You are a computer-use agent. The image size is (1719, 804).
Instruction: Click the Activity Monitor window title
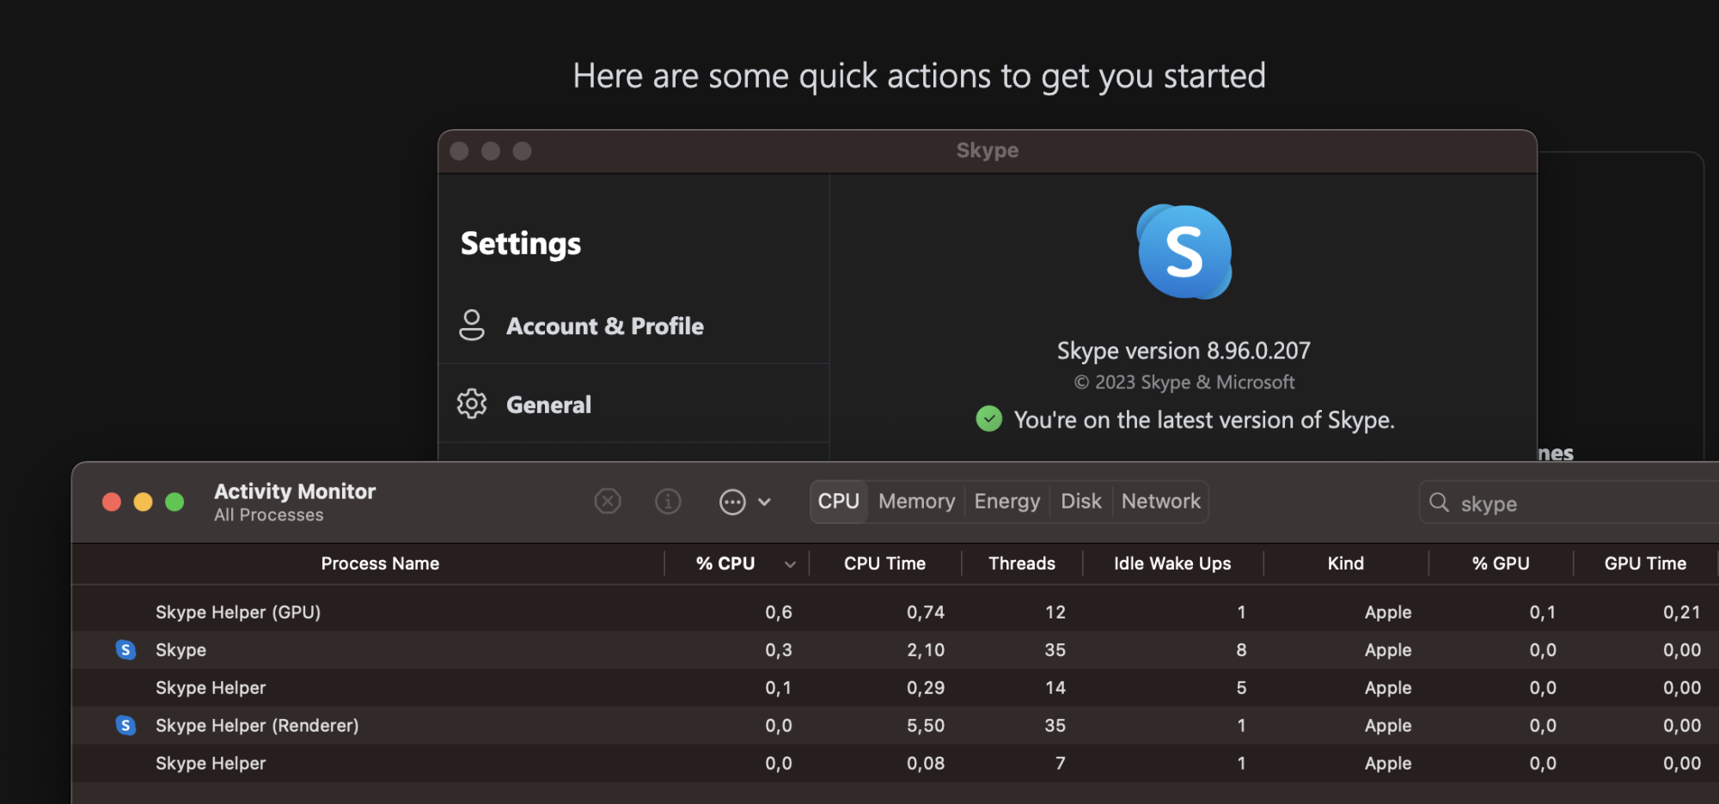[x=295, y=491]
